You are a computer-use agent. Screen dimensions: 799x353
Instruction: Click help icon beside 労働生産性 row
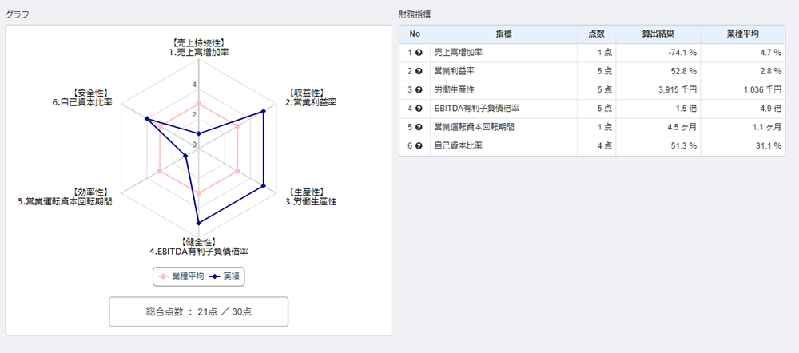click(x=419, y=89)
